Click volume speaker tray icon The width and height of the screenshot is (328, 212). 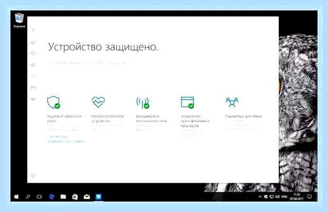(277, 197)
